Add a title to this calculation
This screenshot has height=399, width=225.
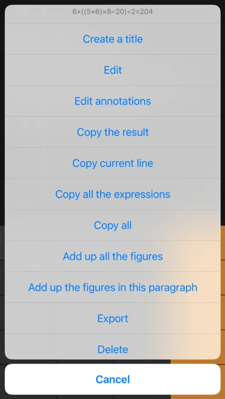pos(113,39)
